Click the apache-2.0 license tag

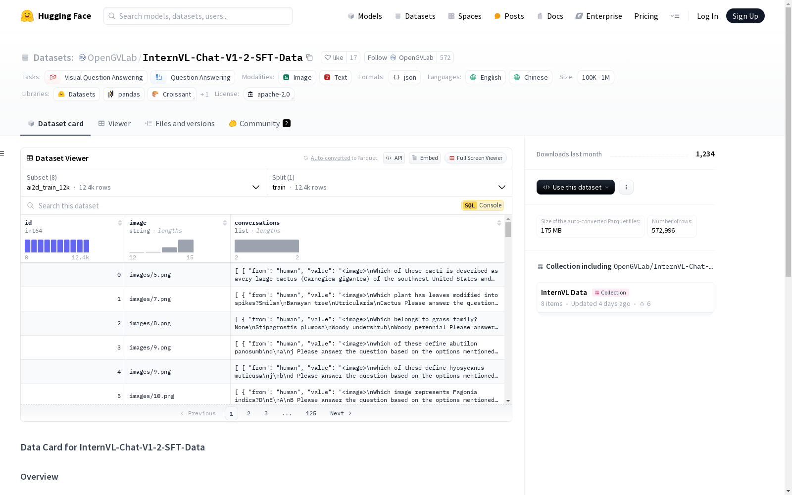[269, 94]
